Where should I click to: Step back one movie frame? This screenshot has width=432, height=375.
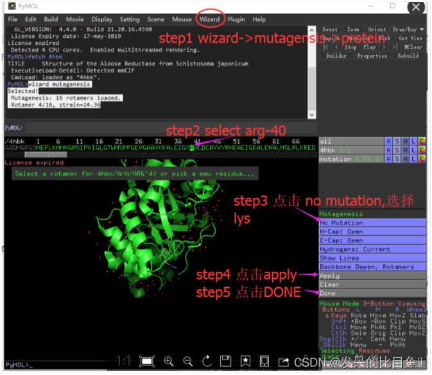click(x=336, y=47)
